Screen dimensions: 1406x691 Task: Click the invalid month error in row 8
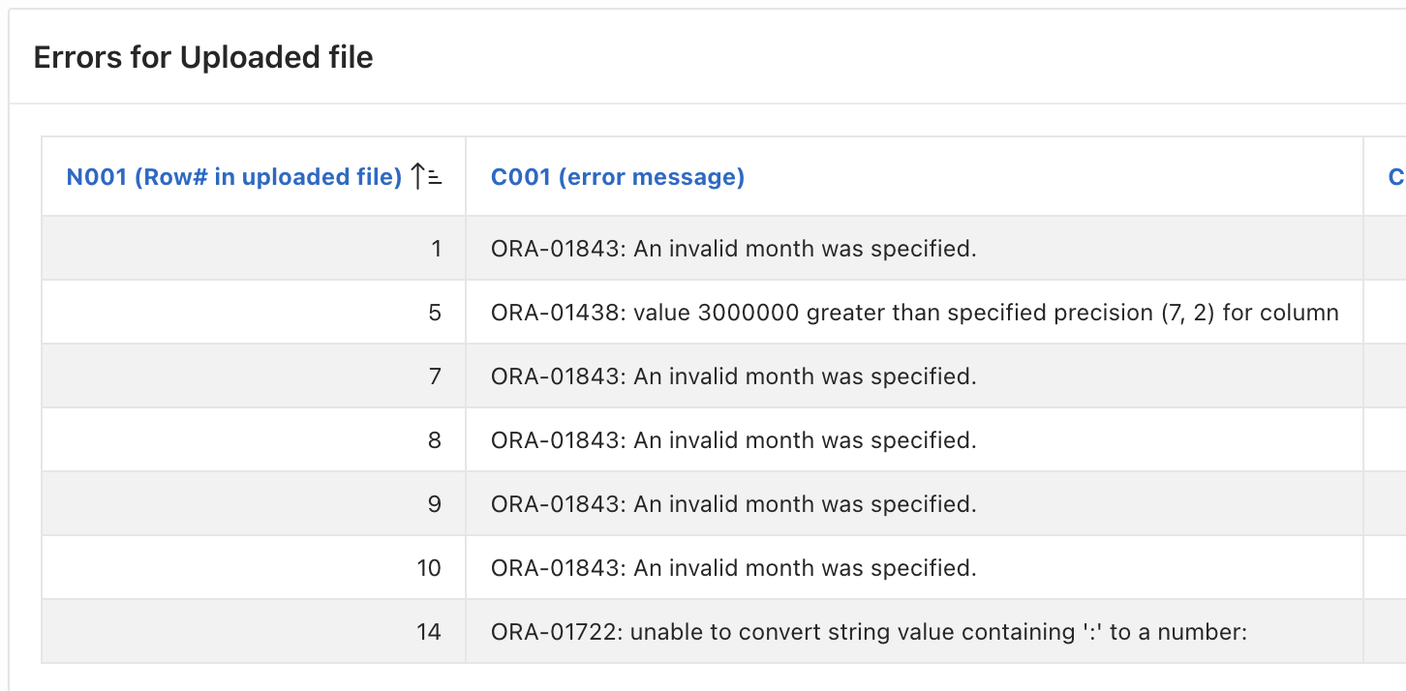pos(734,440)
